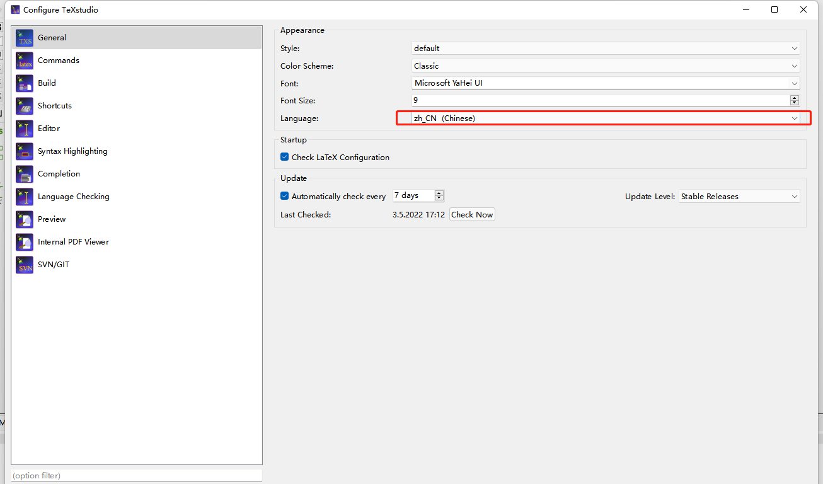The height and width of the screenshot is (484, 823).
Task: Click the Color Scheme label
Action: pos(307,66)
